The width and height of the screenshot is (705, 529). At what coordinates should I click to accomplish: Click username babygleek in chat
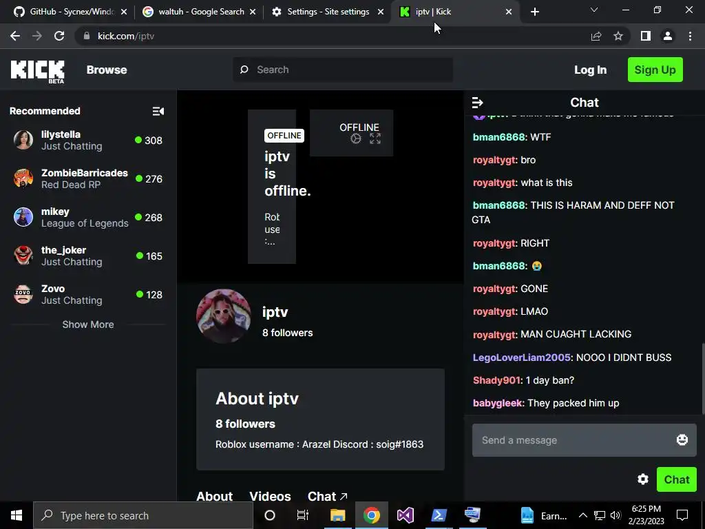click(x=498, y=404)
